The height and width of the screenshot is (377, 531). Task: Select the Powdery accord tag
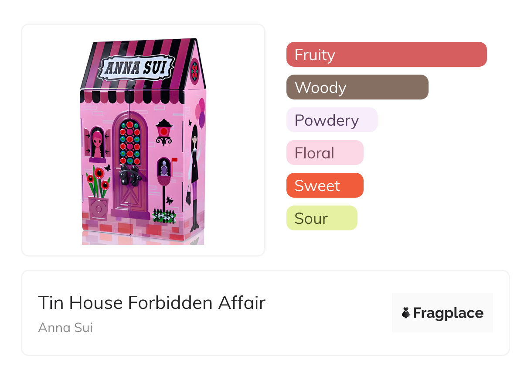tap(332, 120)
